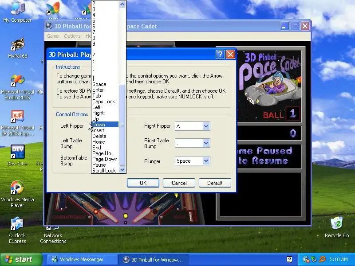Screen dimensions: 355x266
Task: Click the key list's scroll-down arrow
Action: (x=122, y=170)
